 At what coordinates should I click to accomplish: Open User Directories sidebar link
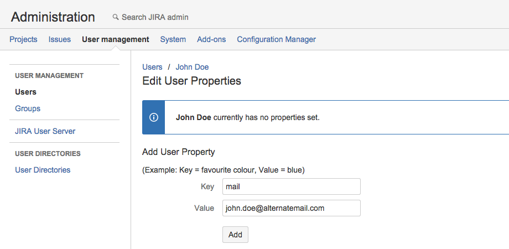pyautogui.click(x=43, y=170)
